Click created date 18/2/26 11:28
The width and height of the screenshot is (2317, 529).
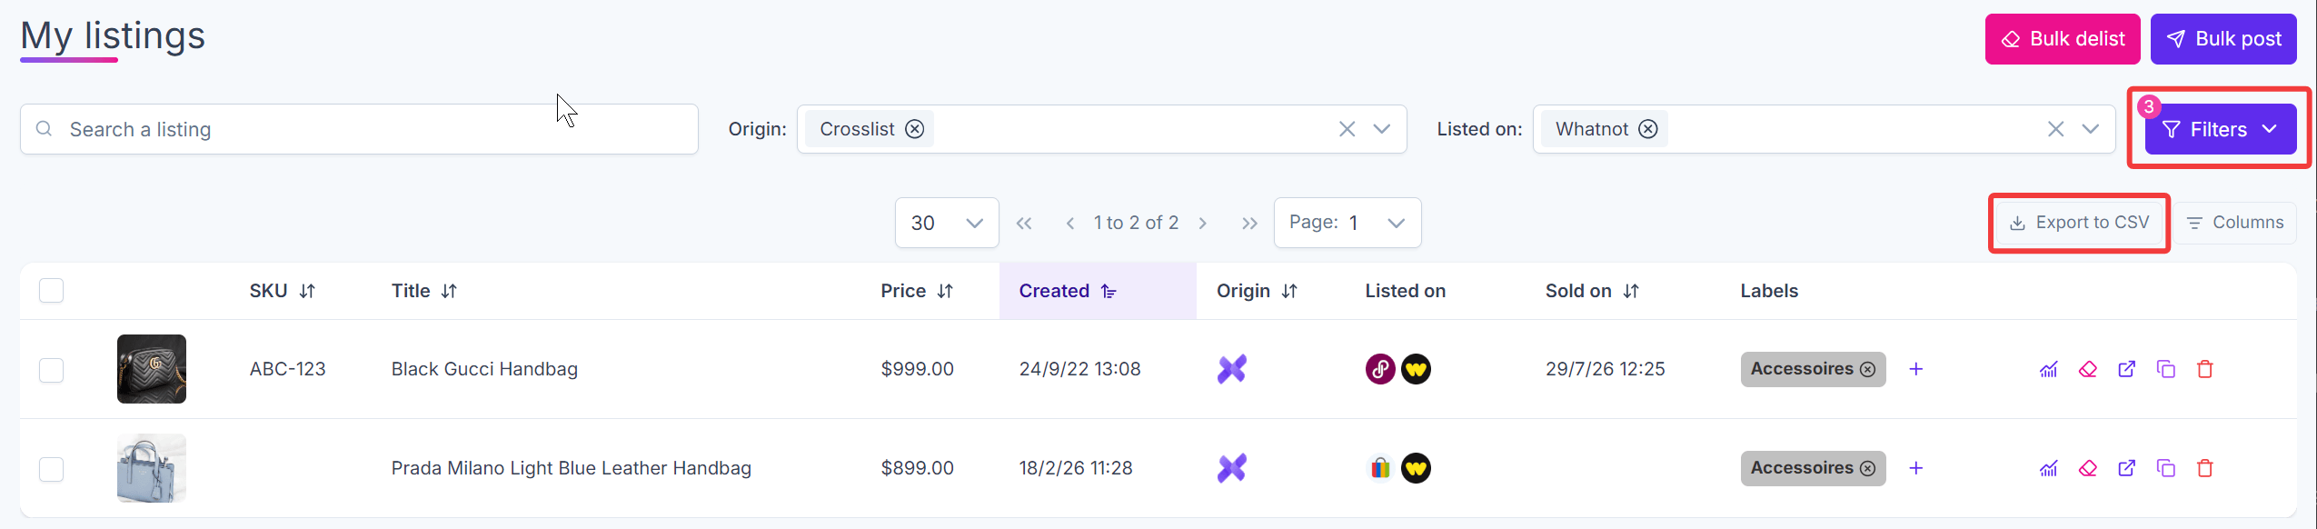point(1076,468)
